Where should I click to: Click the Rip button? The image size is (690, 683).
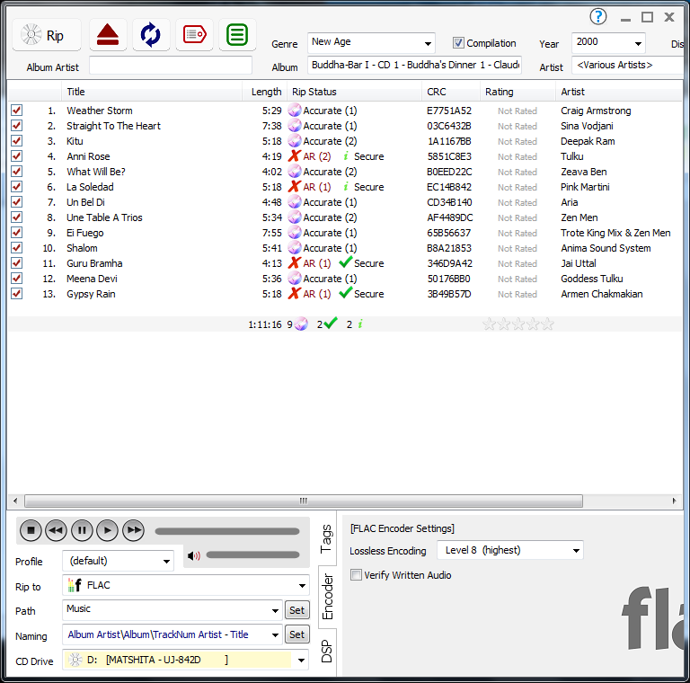(x=46, y=36)
